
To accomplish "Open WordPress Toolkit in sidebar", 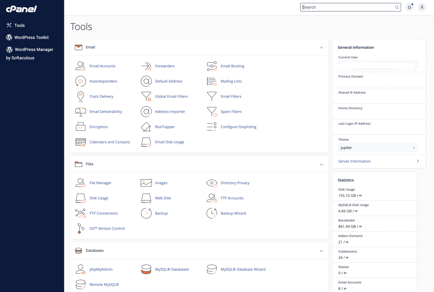I will (31, 38).
